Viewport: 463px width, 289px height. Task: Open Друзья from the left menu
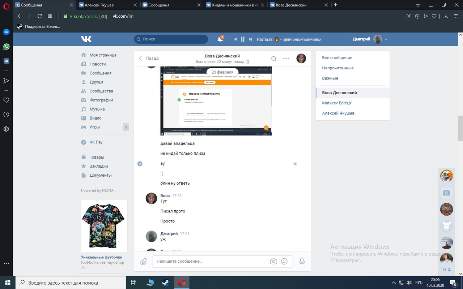tap(96, 82)
